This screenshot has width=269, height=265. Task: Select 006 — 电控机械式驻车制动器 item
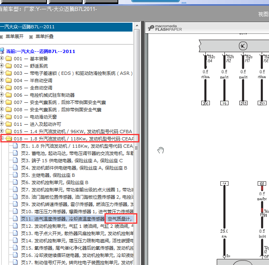tap(44, 95)
